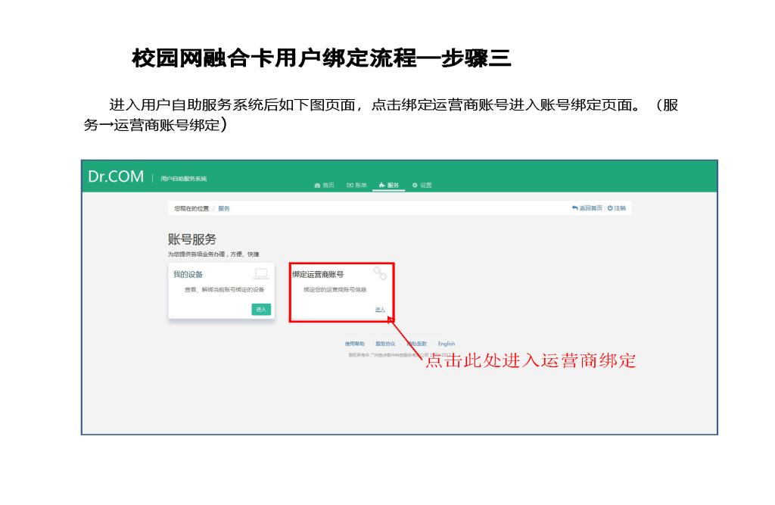Open the 隐私条款 privacy terms link
The height and width of the screenshot is (505, 775).
(x=417, y=344)
